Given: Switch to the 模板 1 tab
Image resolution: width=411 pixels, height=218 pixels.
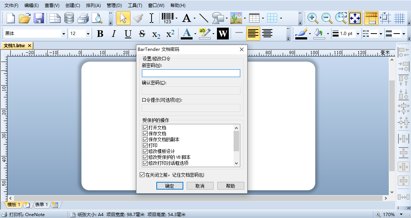Looking at the screenshot, I should (x=14, y=205).
